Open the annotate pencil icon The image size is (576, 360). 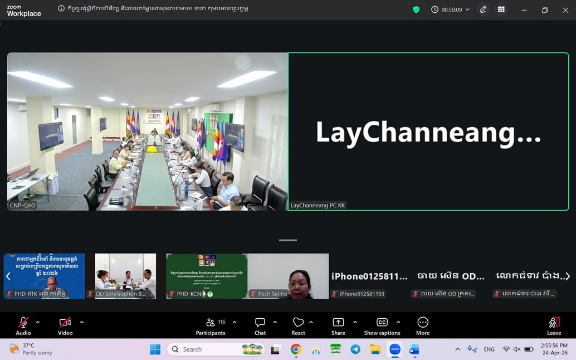483,9
